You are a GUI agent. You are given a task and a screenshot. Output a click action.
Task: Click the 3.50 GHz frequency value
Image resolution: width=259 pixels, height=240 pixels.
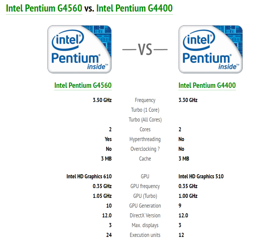pyautogui.click(x=102, y=100)
